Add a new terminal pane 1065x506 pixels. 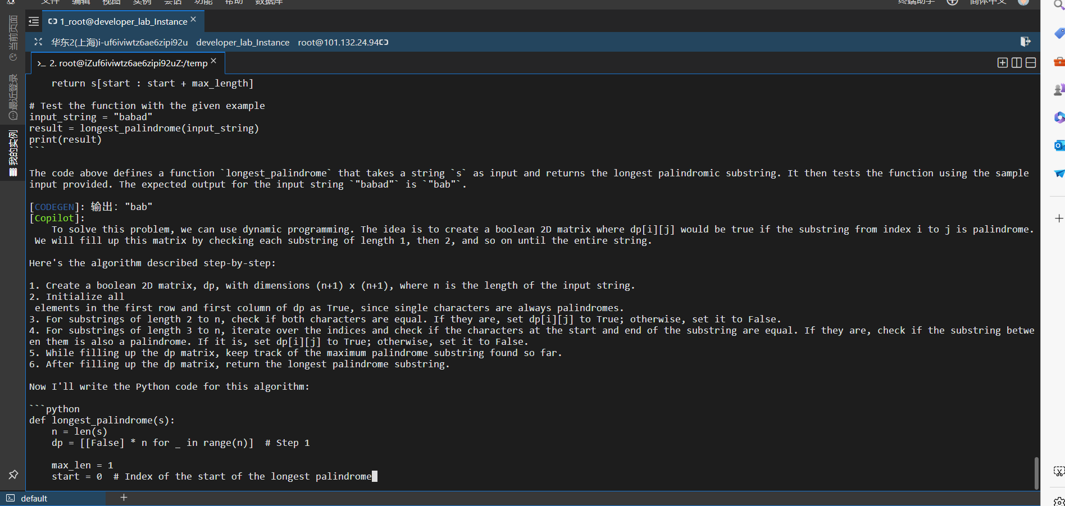point(1002,62)
